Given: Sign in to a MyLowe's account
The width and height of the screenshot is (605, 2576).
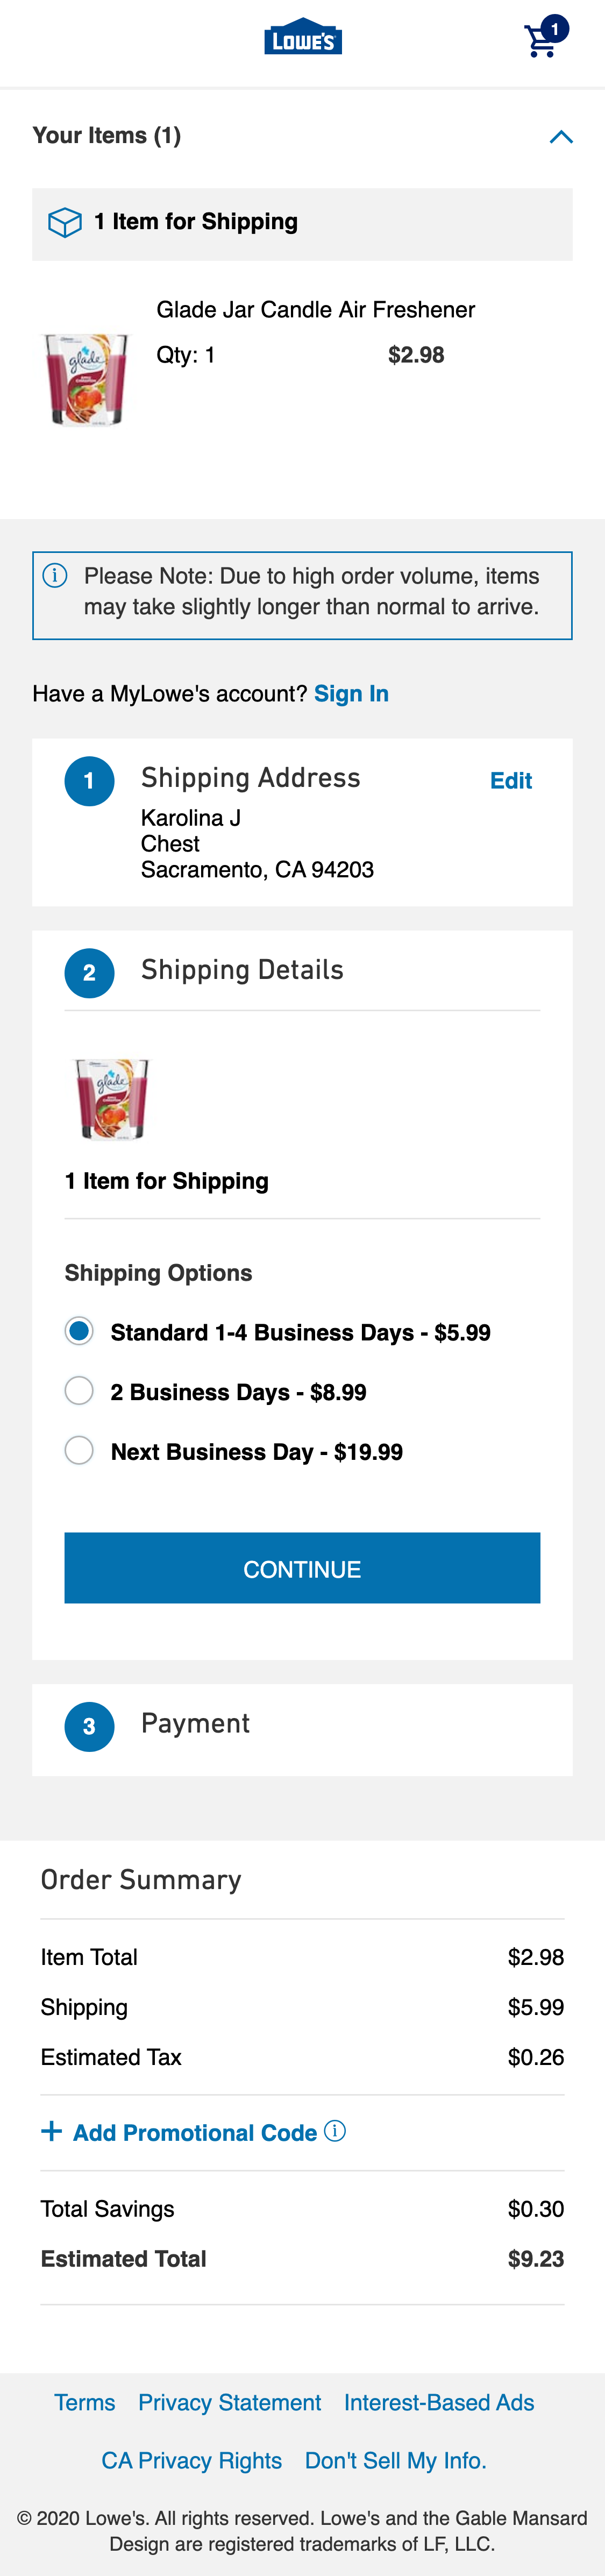Looking at the screenshot, I should [x=351, y=693].
